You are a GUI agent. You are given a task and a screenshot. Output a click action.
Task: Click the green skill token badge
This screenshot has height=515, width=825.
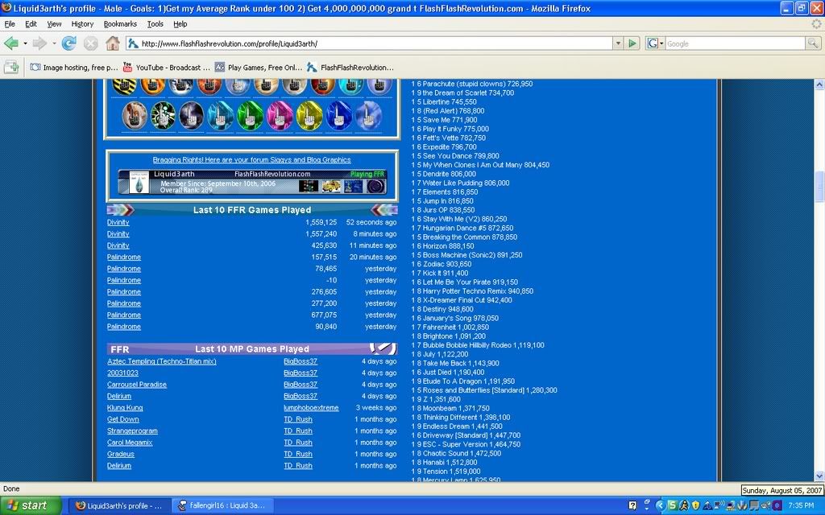(249, 116)
